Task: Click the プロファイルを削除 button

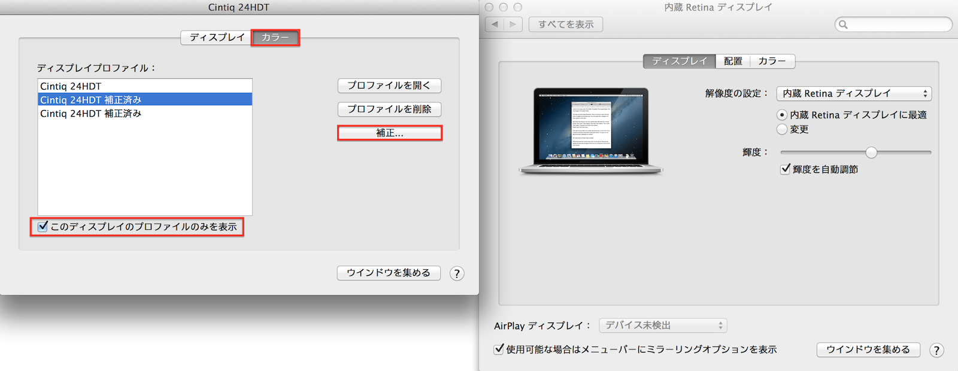Action: (389, 109)
